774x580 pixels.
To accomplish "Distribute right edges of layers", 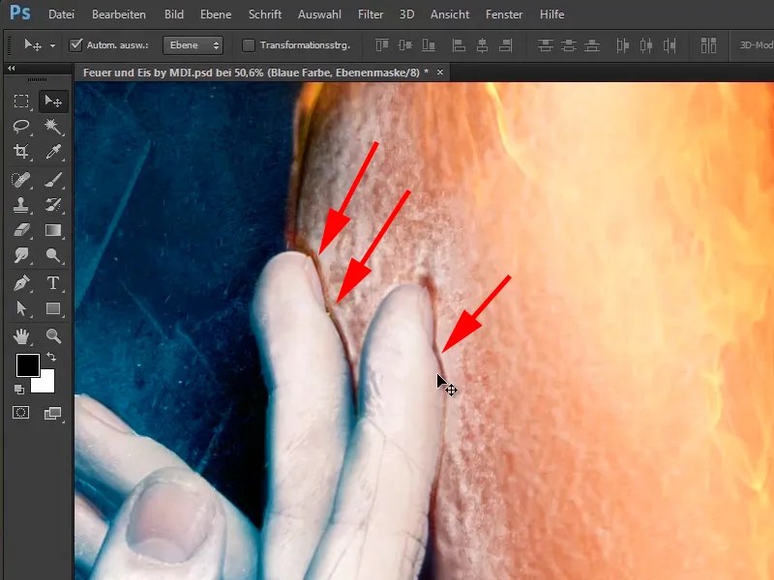I will click(670, 45).
